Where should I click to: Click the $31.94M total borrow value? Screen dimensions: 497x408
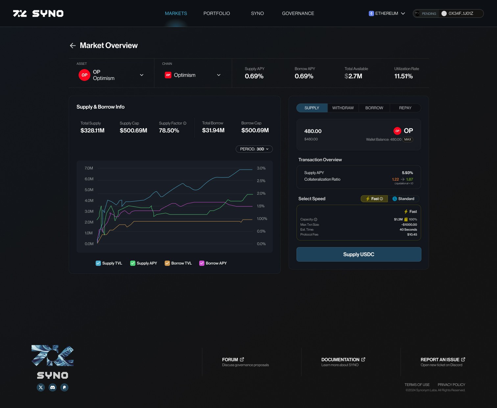coord(213,131)
